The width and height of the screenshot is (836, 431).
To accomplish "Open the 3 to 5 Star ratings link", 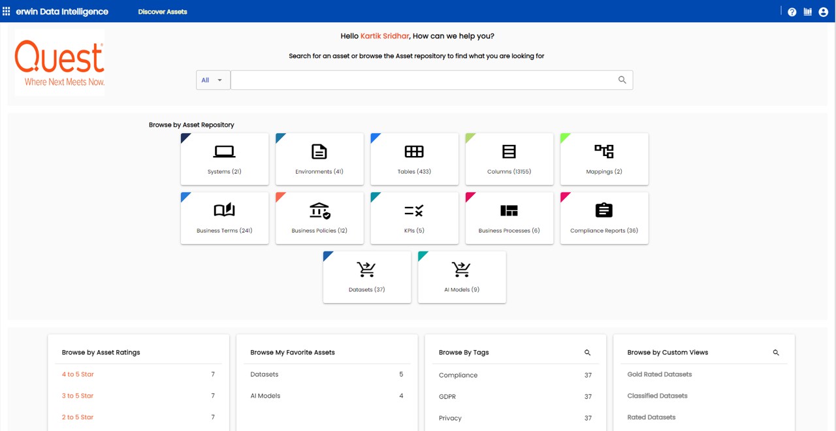I will [x=78, y=396].
